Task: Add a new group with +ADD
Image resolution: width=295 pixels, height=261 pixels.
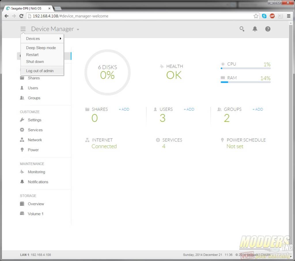Action: coord(258,109)
